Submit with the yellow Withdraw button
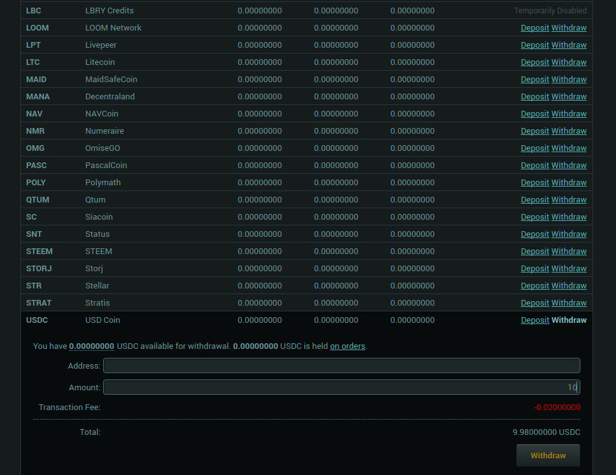The height and width of the screenshot is (475, 616). pyautogui.click(x=548, y=455)
